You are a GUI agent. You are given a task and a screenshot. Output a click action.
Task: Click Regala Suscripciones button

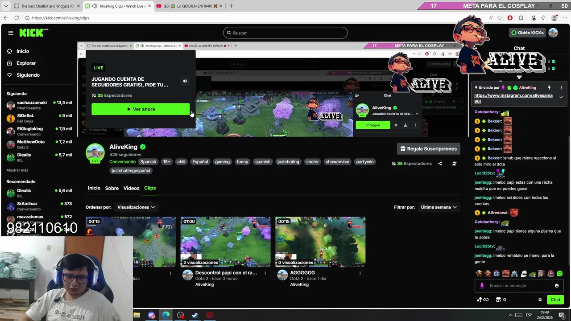428,148
